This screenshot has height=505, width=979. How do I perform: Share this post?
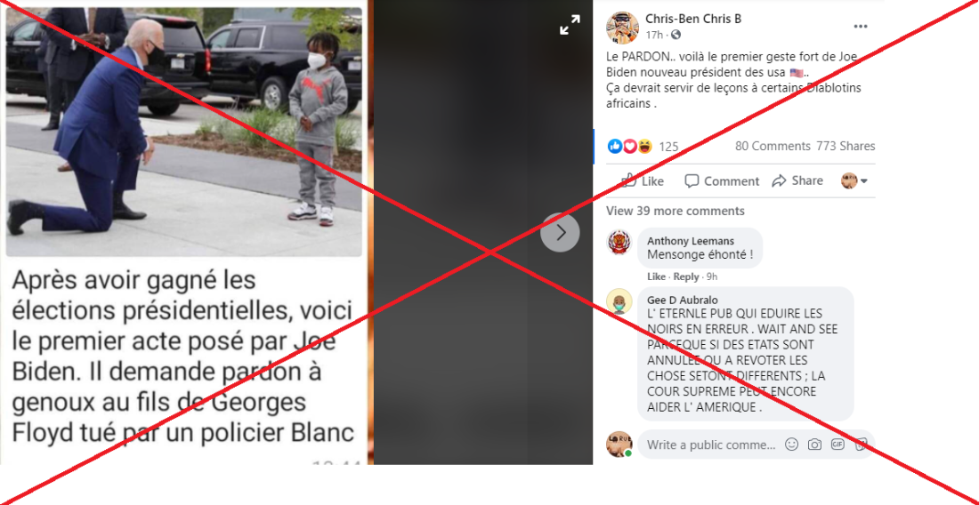(x=797, y=180)
